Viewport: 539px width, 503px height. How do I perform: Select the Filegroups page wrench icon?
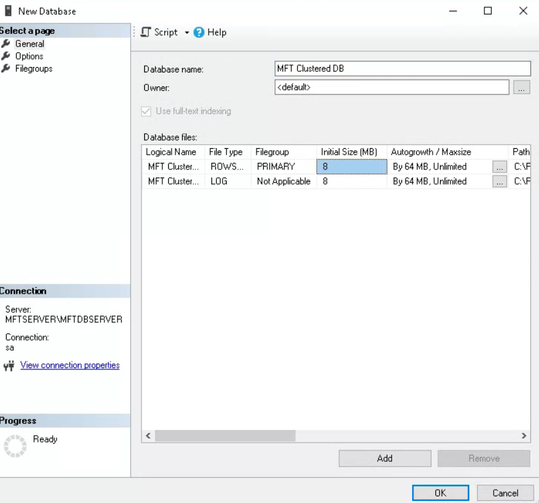pyautogui.click(x=7, y=68)
